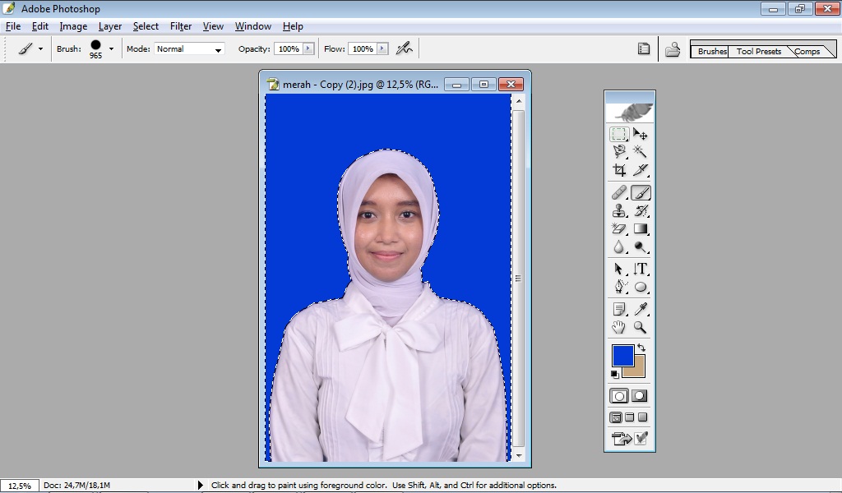
Task: Select the Move tool
Action: pyautogui.click(x=641, y=135)
